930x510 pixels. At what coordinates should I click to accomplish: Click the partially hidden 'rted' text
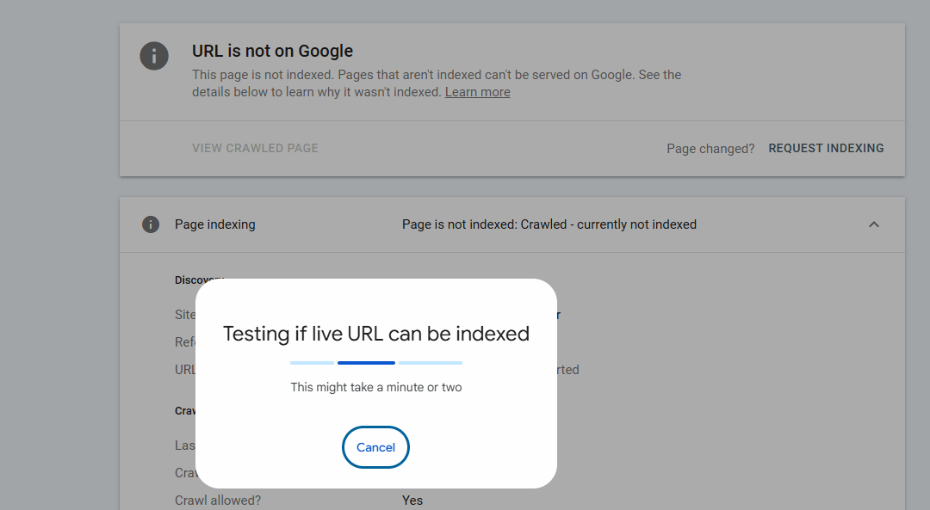pyautogui.click(x=567, y=370)
